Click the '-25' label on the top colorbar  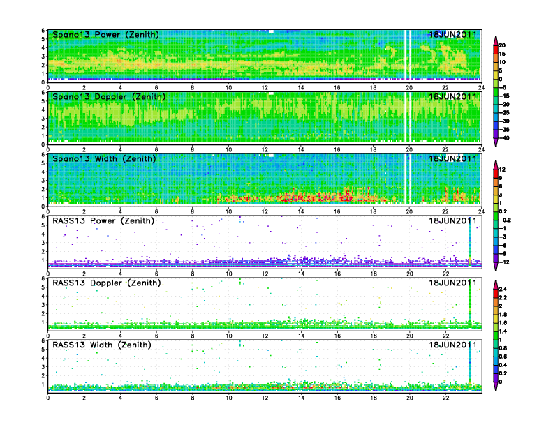point(504,113)
